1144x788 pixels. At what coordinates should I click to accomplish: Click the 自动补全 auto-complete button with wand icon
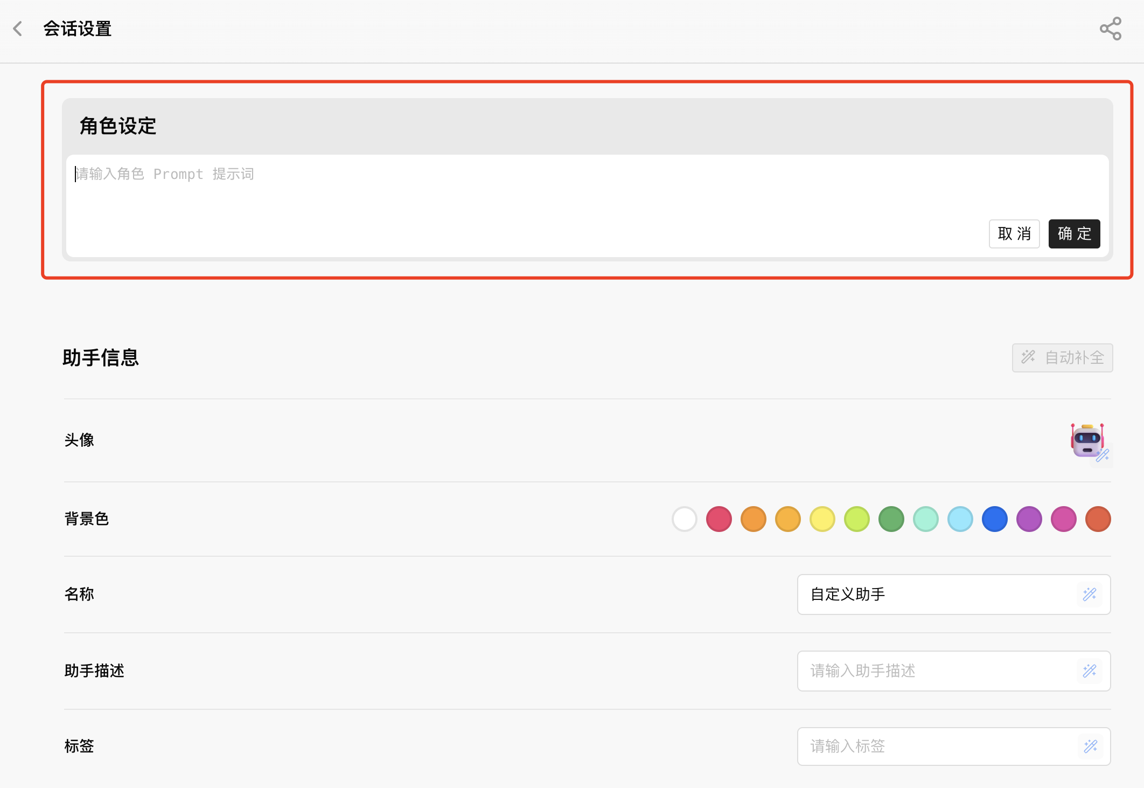point(1062,357)
